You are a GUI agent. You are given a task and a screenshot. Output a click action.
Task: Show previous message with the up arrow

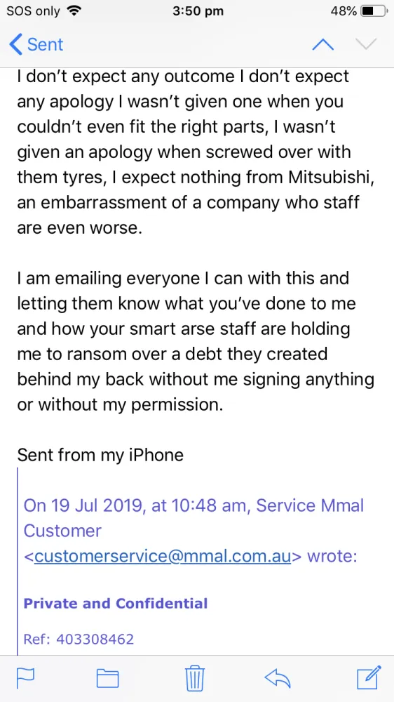322,44
